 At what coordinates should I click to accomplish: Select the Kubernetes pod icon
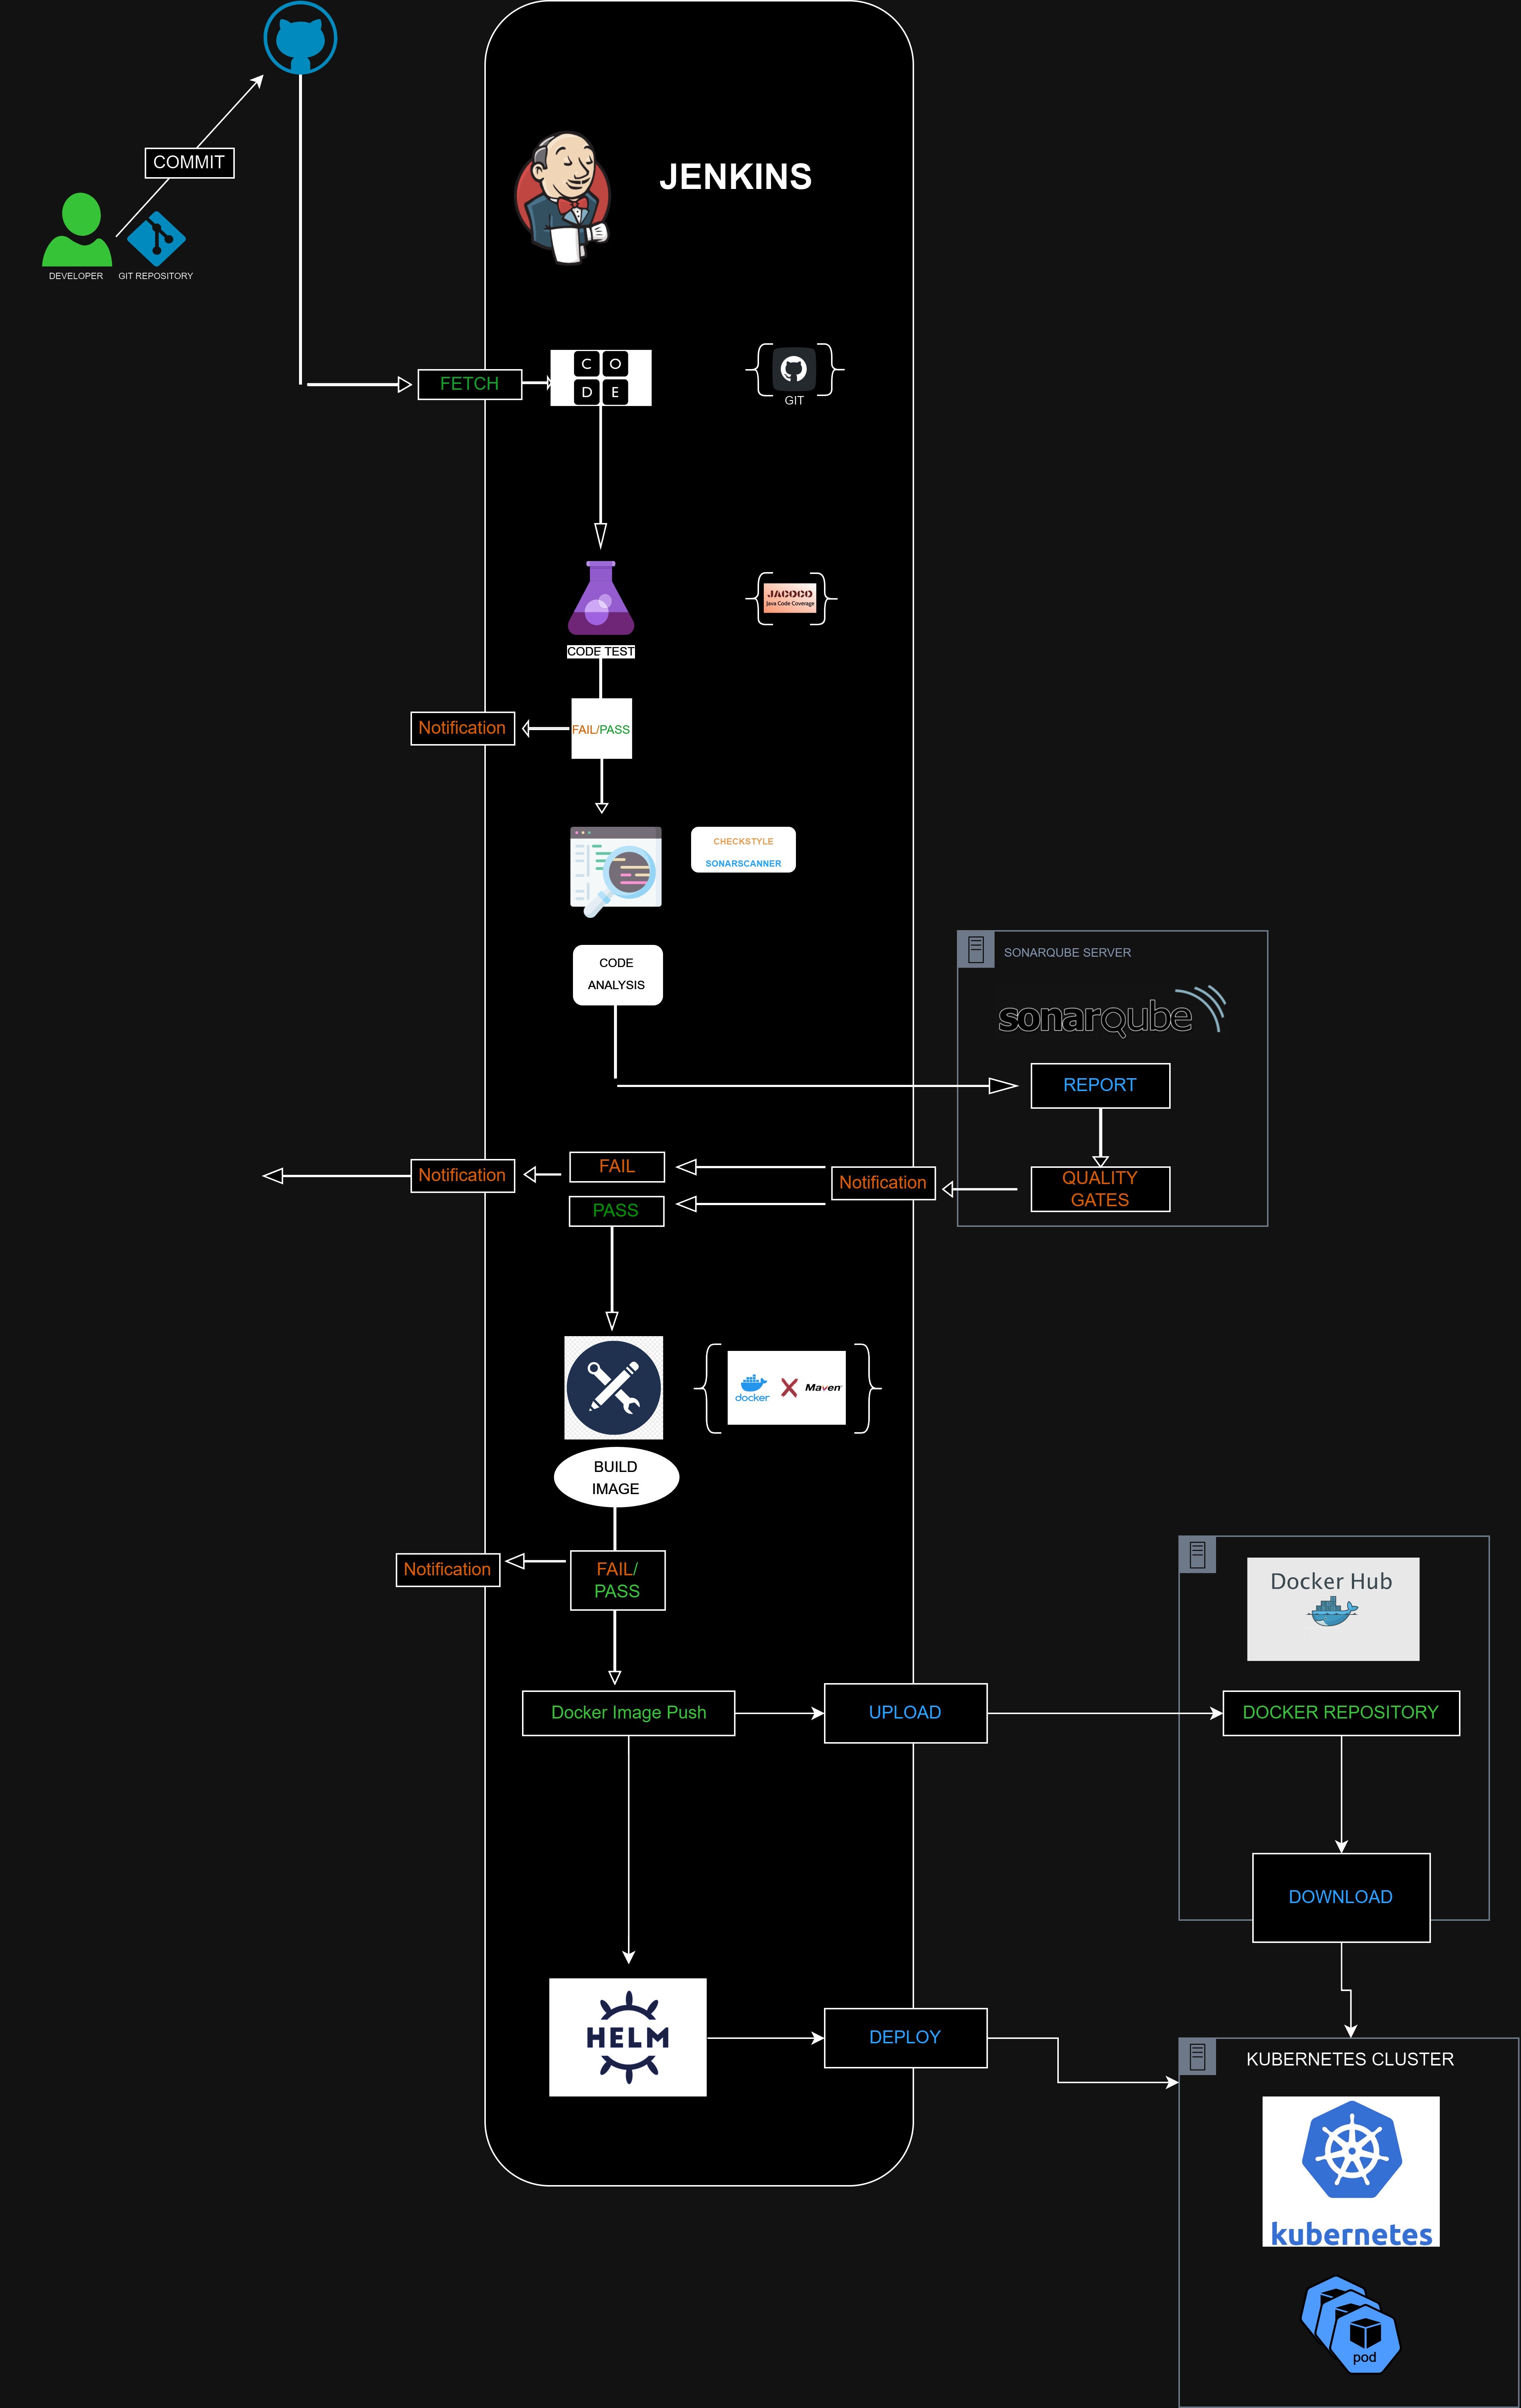coord(1351,2325)
